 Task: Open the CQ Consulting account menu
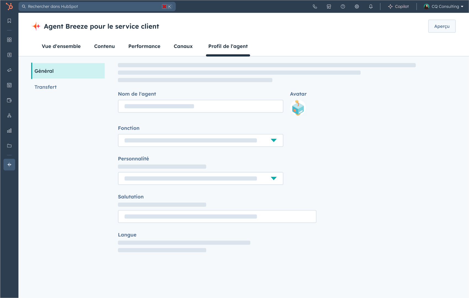pos(443,7)
